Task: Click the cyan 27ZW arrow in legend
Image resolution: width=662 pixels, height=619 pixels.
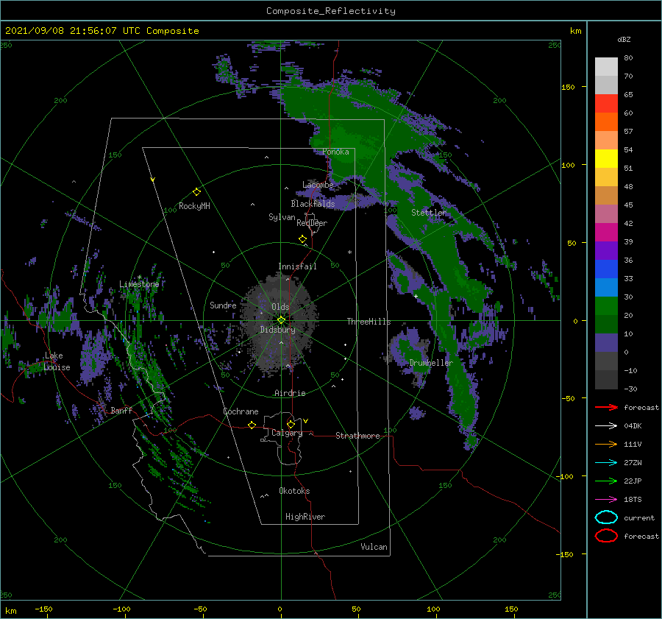Action: (x=606, y=463)
